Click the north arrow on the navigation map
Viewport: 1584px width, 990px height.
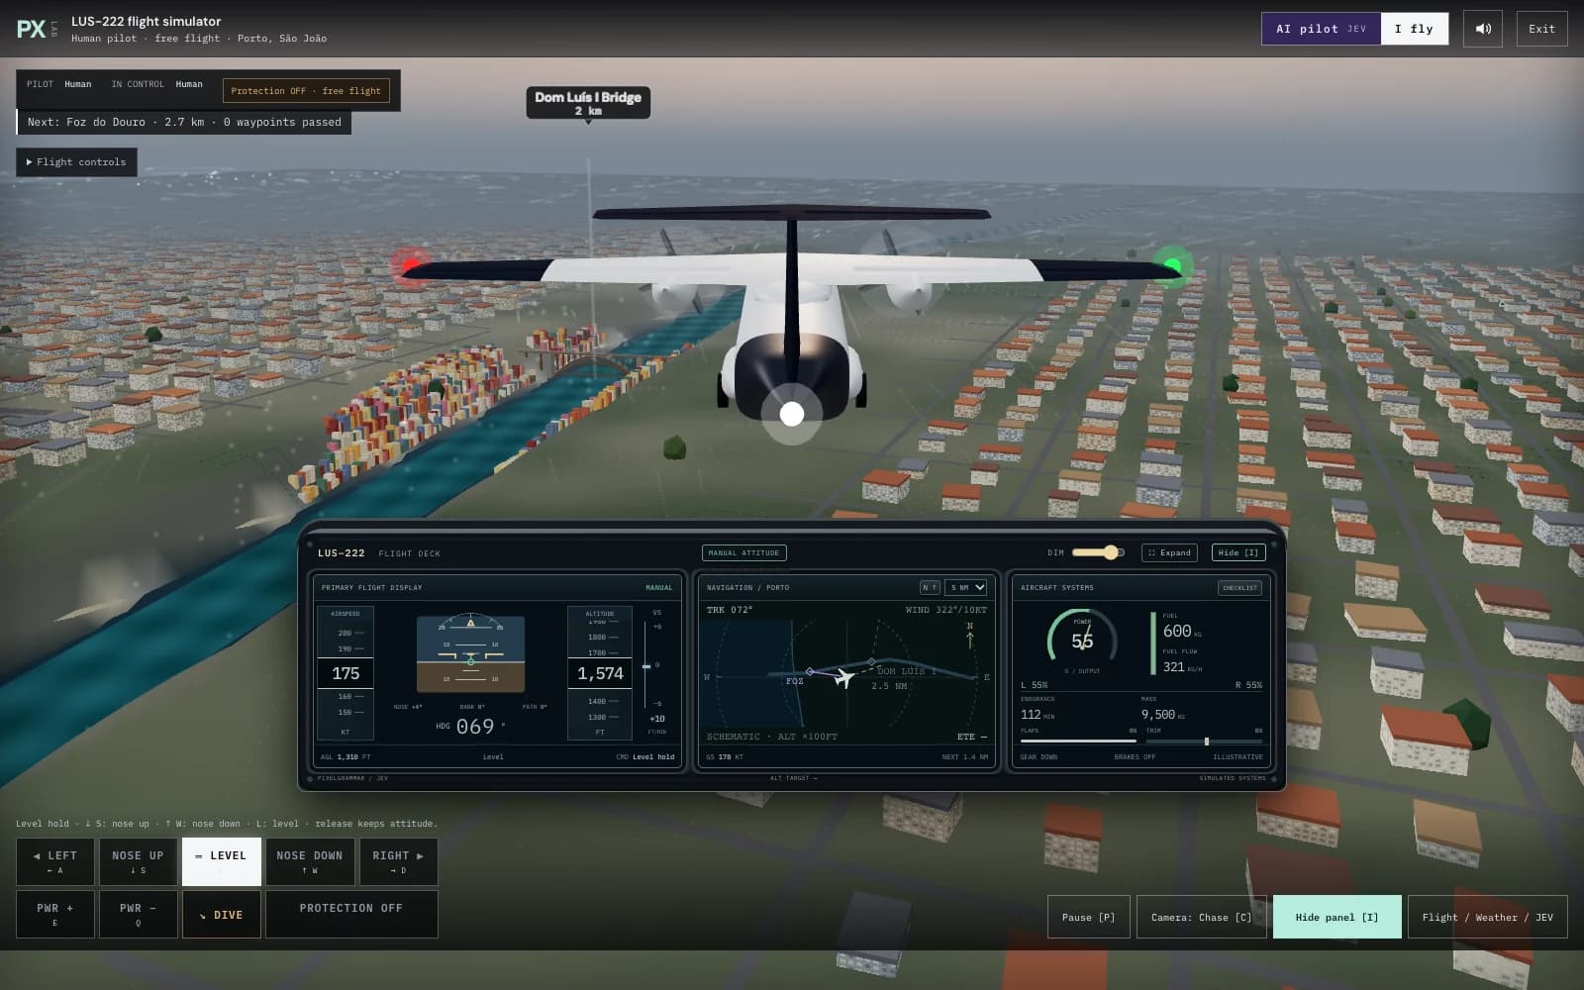969,635
